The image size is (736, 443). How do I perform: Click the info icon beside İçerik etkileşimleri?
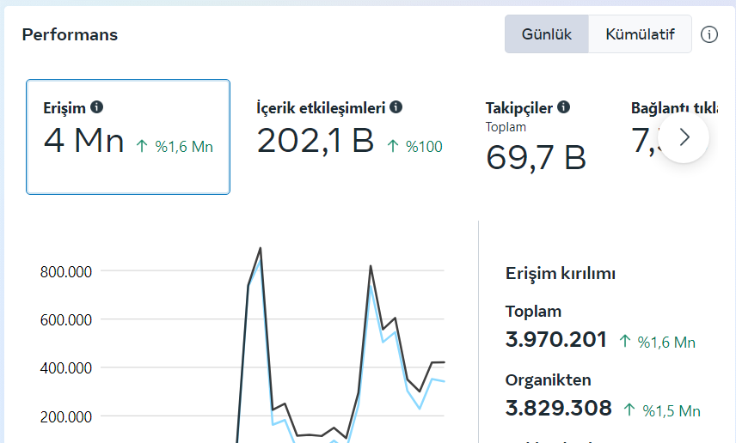coord(396,106)
